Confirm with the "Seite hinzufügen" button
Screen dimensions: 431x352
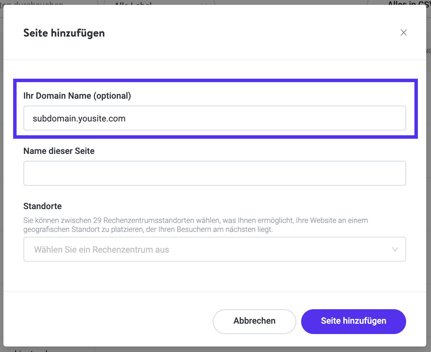pyautogui.click(x=353, y=321)
